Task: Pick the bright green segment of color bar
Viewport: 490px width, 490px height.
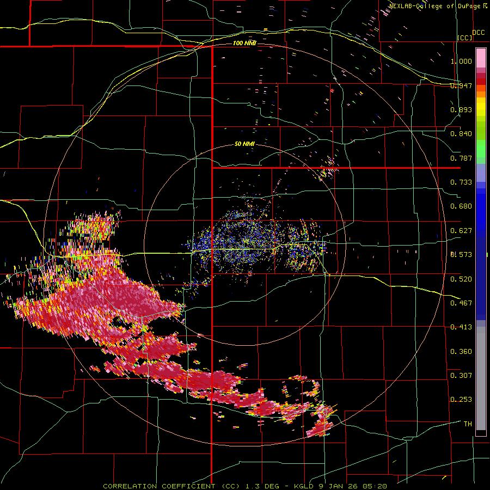Action: click(481, 149)
